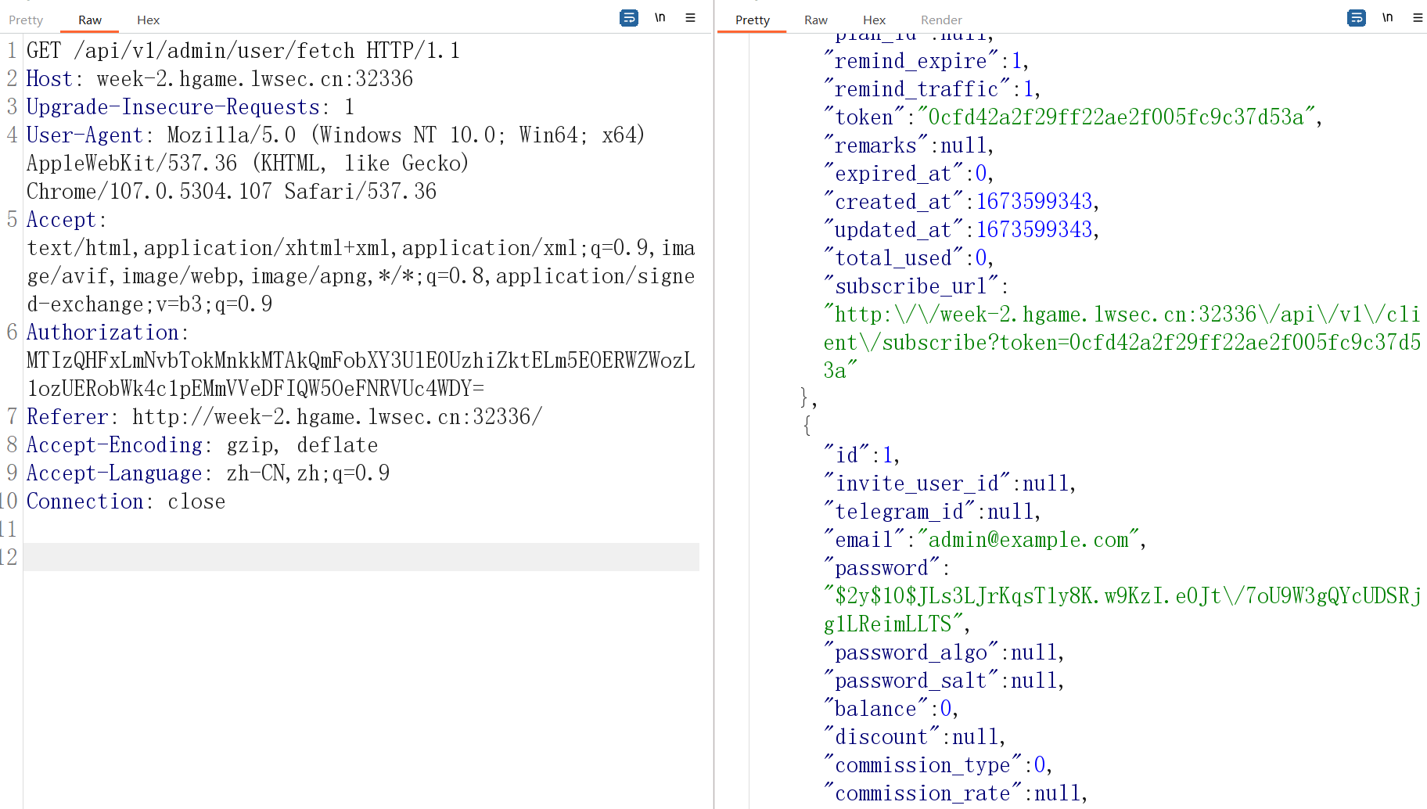The width and height of the screenshot is (1427, 809).
Task: Click the updated_at value 1673599343
Action: 1034,230
